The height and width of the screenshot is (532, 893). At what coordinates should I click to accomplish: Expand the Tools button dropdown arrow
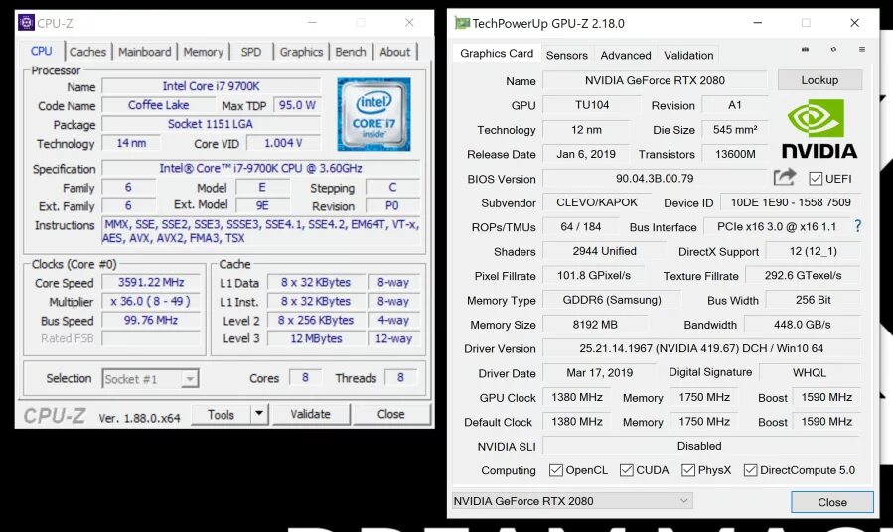(x=259, y=414)
